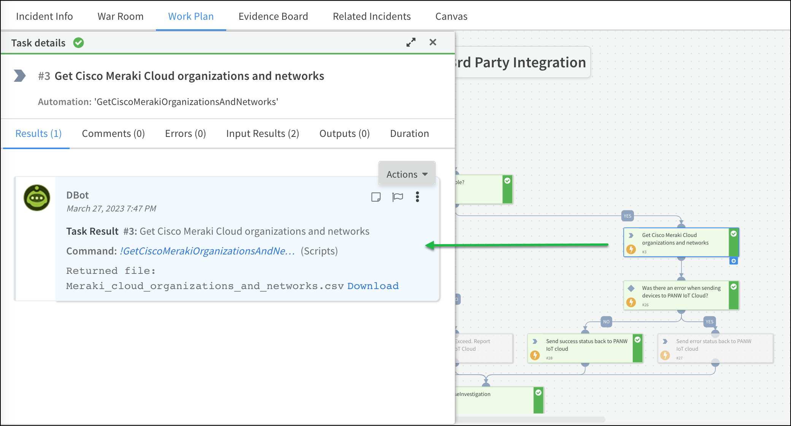791x426 pixels.
Task: Click the green check on Send success status node
Action: (x=637, y=340)
